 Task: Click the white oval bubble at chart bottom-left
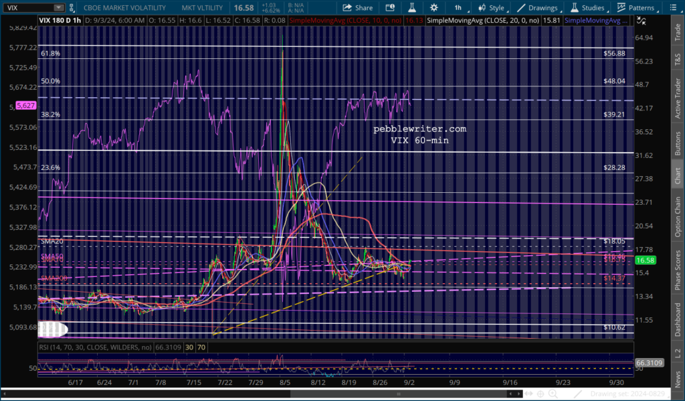point(53,329)
